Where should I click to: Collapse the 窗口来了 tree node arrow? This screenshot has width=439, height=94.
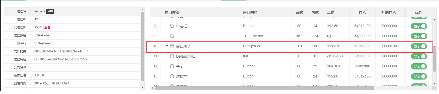point(167,46)
